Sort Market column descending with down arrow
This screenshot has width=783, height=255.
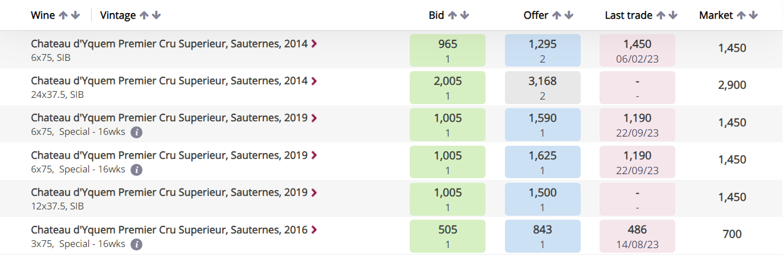753,15
